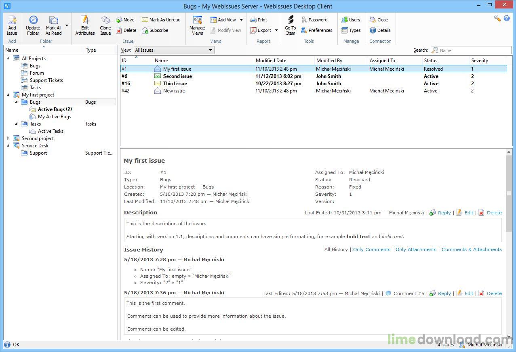Screen dimensions: 516x352
Task: Collapse the My first project node
Action: [8, 95]
